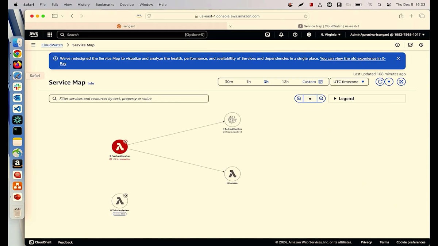Toggle Safari sidebar
Screen dimensions: 438x246
(55, 16)
